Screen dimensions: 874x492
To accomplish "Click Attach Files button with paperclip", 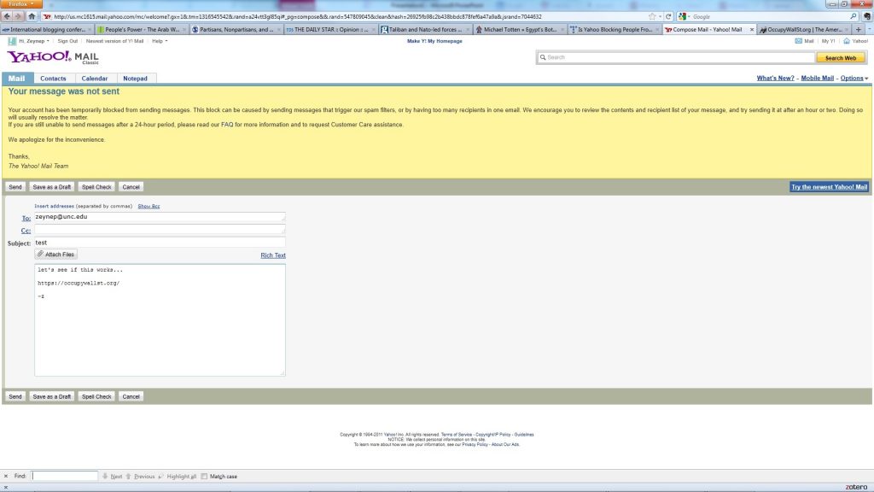I will point(55,255).
